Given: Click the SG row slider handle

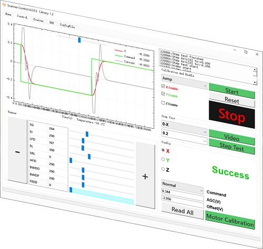Looking at the screenshot, I should [x=87, y=134].
